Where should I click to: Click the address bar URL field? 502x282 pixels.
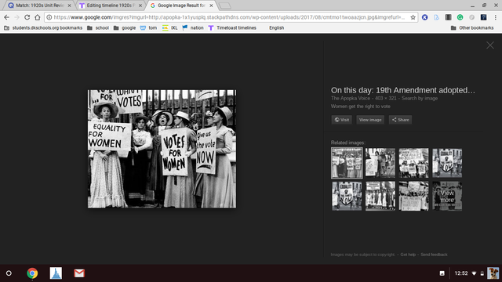(229, 17)
